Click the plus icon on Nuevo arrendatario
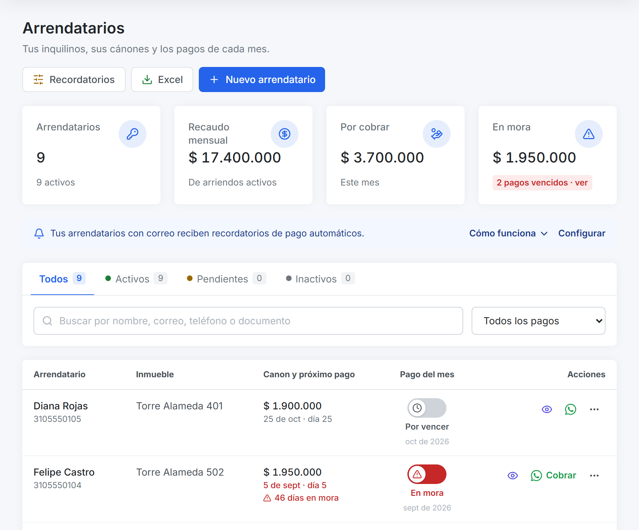 [214, 79]
